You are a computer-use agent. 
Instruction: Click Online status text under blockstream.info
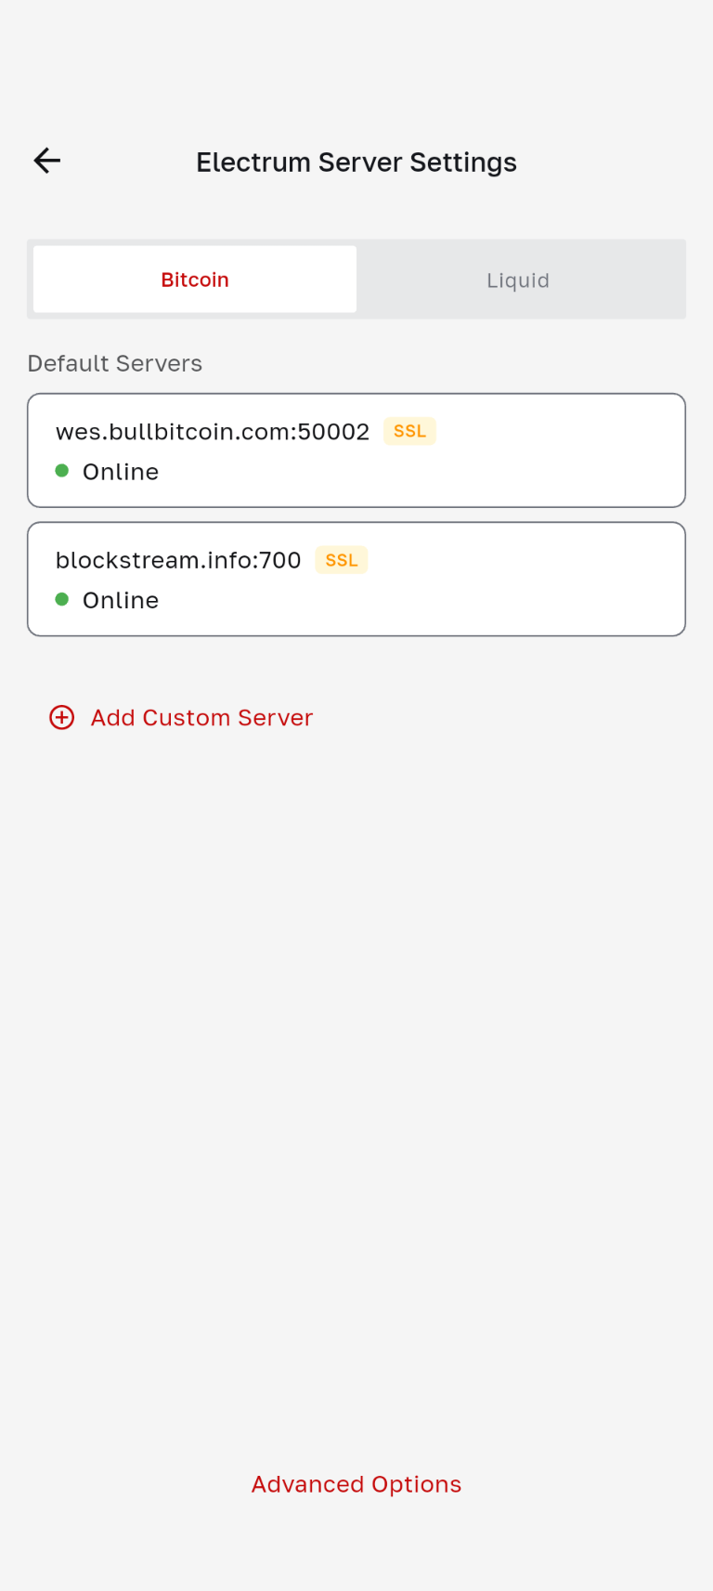(121, 600)
